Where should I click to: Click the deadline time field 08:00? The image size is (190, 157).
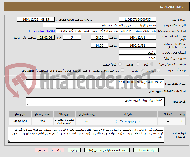click(x=99, y=38)
